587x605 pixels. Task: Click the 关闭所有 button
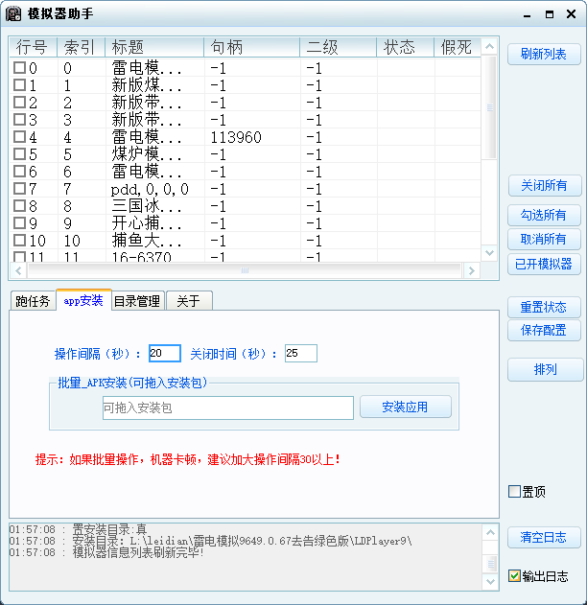[543, 186]
